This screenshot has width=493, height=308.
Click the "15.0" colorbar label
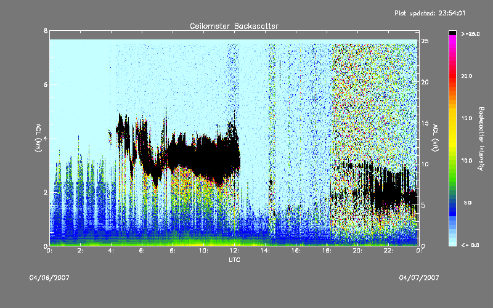click(x=467, y=118)
